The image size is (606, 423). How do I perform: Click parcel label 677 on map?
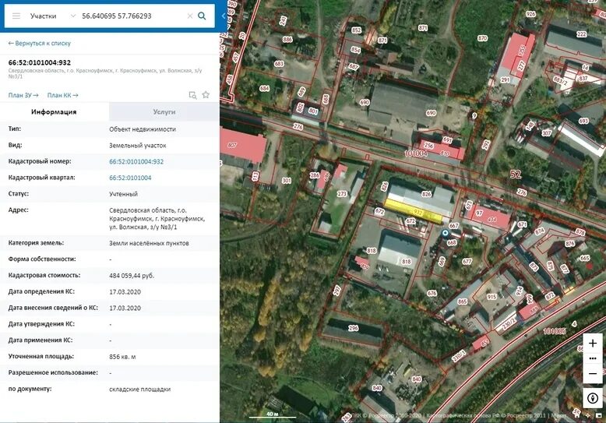point(467,262)
